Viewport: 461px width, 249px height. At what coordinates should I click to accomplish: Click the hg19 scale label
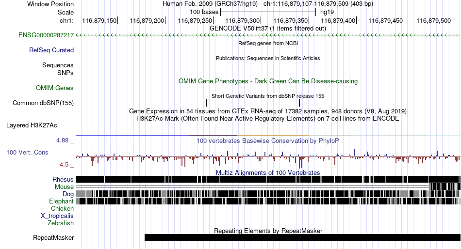click(x=327, y=12)
